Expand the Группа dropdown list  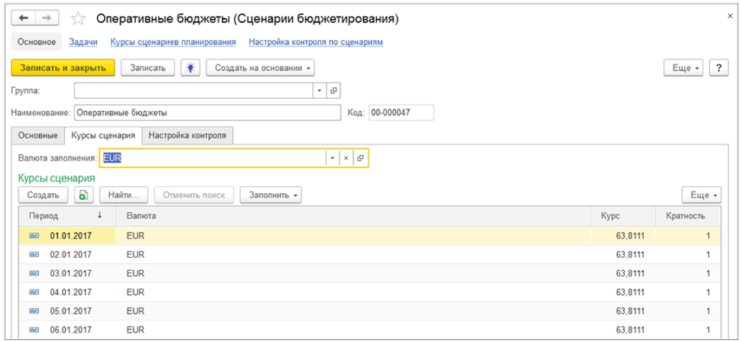320,90
